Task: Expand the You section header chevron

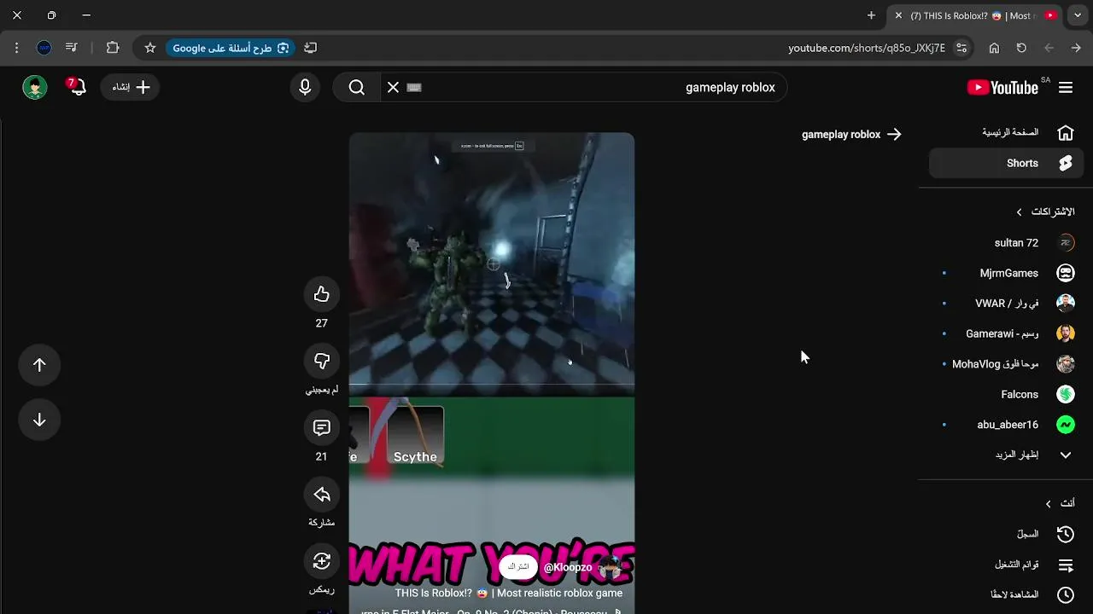Action: (x=1049, y=504)
